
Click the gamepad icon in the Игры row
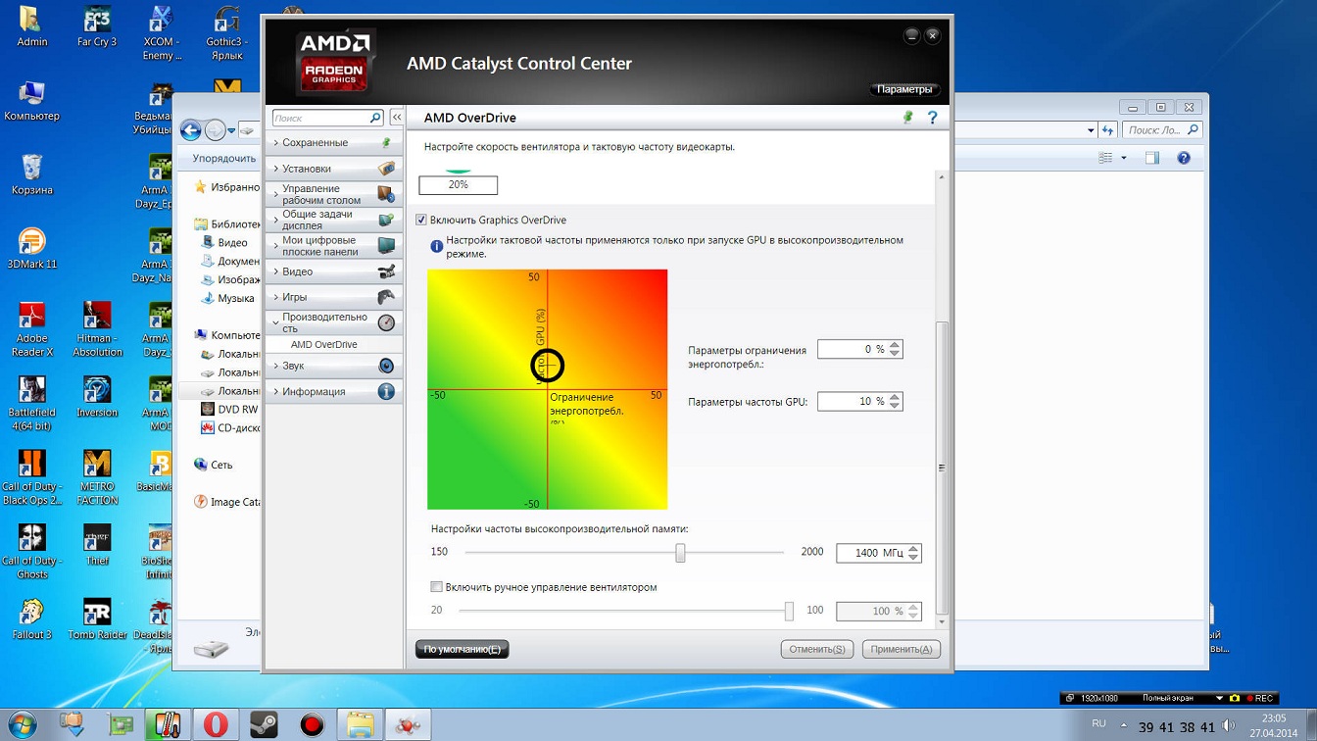(386, 297)
